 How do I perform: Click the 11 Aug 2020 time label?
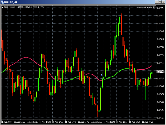6,122
